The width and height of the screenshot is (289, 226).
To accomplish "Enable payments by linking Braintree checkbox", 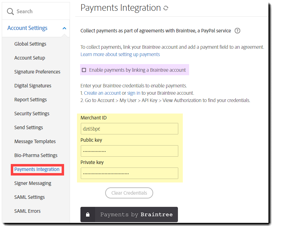I will (84, 70).
